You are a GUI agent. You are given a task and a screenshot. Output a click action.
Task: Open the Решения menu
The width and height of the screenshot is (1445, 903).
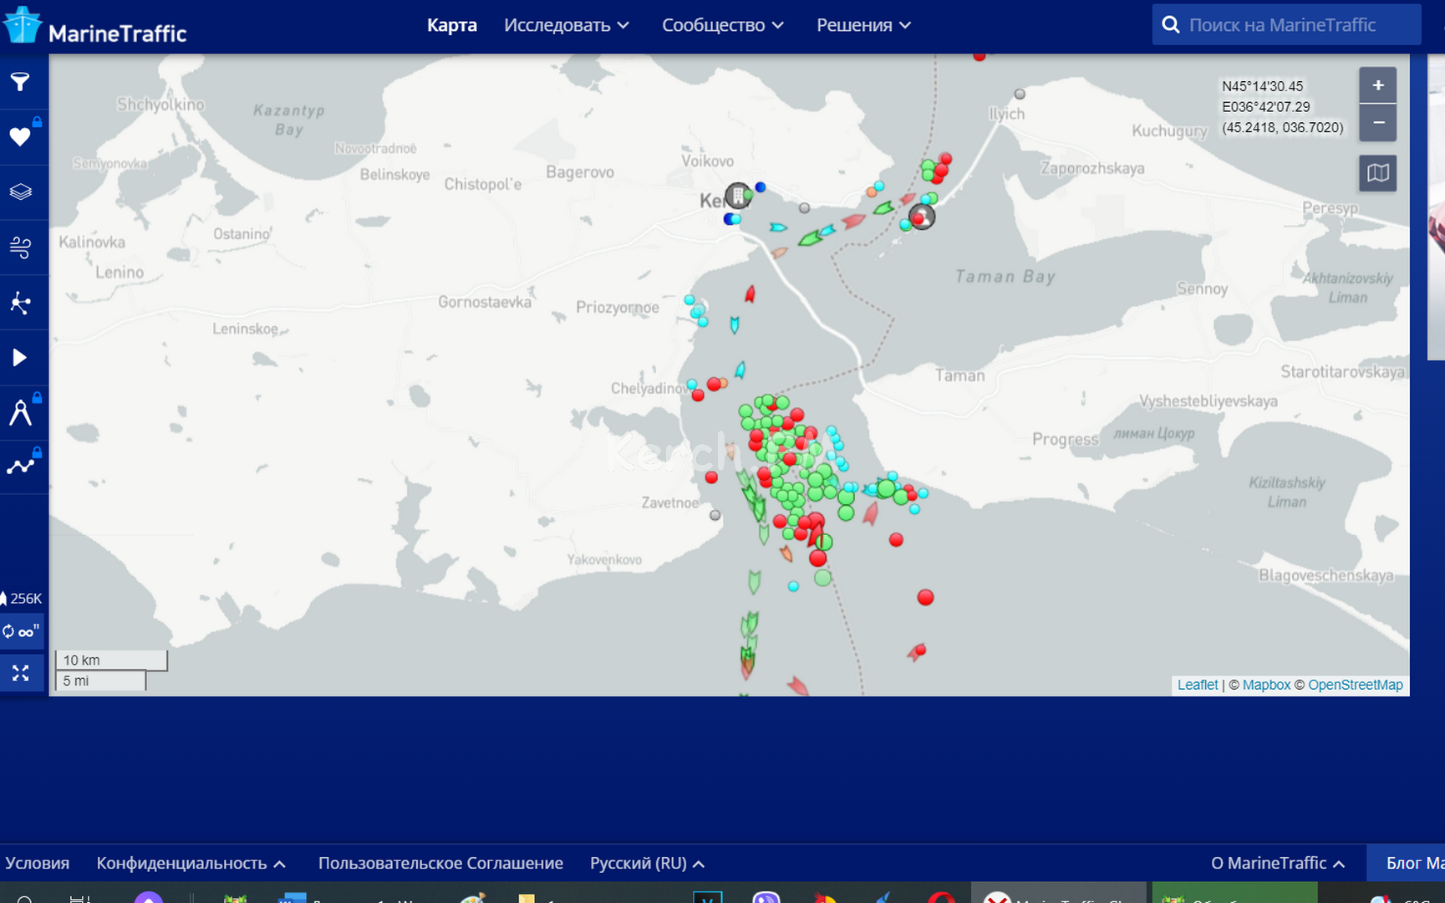tap(862, 26)
